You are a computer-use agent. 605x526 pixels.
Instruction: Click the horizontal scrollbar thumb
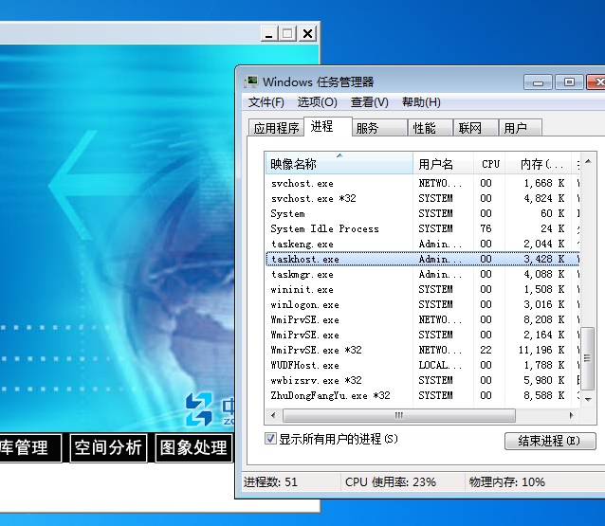(x=399, y=415)
